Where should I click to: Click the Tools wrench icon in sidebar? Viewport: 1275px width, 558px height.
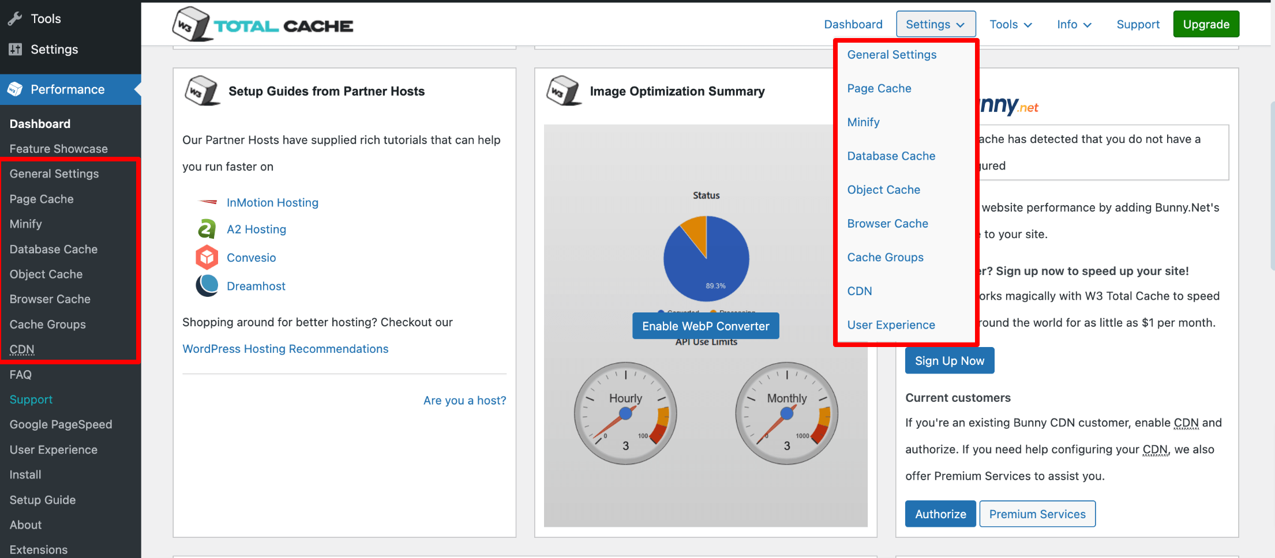click(x=15, y=18)
